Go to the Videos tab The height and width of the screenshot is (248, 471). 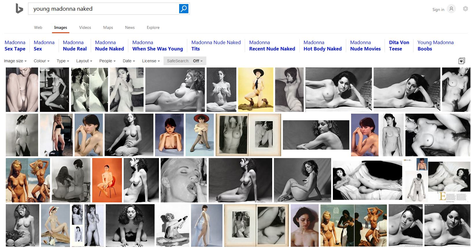[x=85, y=27]
